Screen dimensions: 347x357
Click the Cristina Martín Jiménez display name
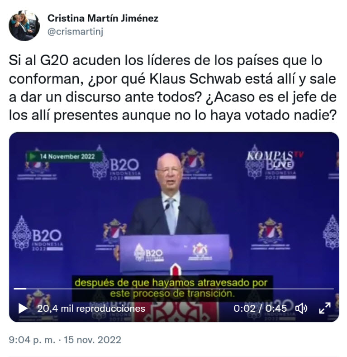[103, 18]
